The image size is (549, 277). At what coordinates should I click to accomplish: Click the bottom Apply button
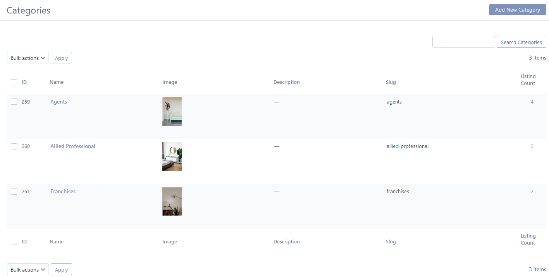tap(61, 270)
